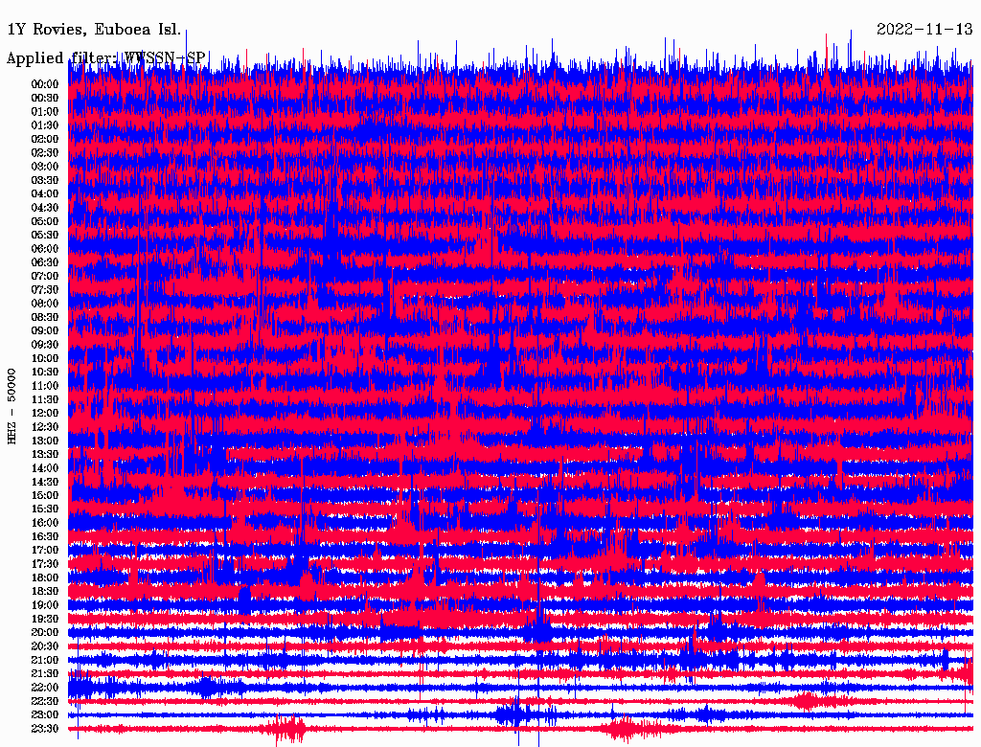Click the 22:30 time label

pyautogui.click(x=45, y=701)
